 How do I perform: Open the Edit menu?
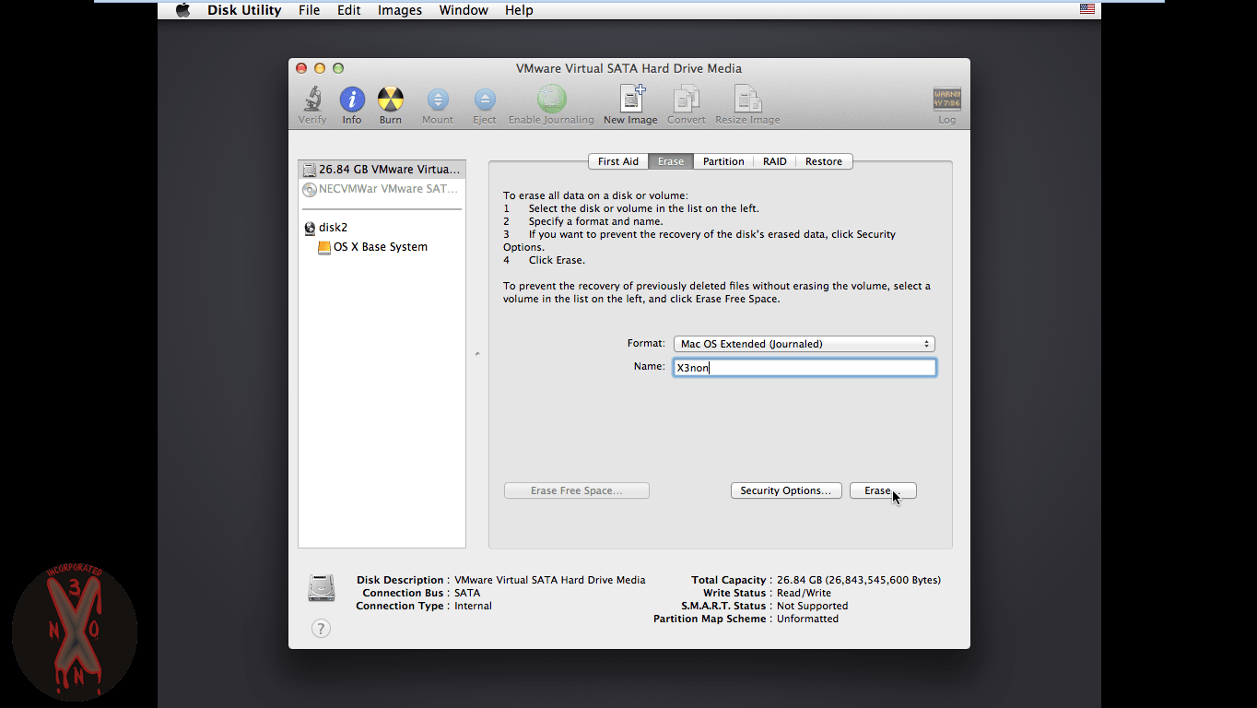[x=349, y=10]
